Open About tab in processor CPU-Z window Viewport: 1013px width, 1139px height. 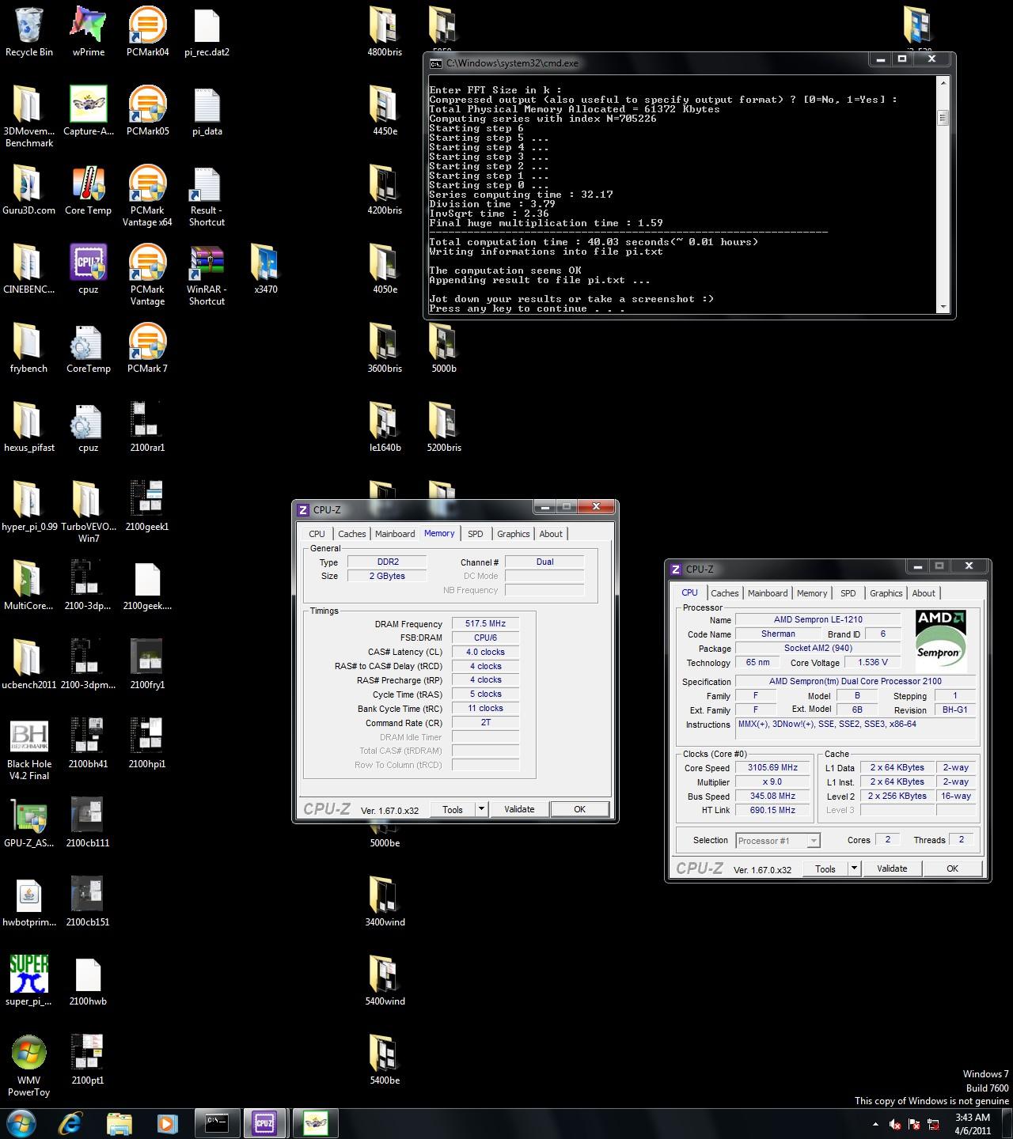click(x=924, y=593)
